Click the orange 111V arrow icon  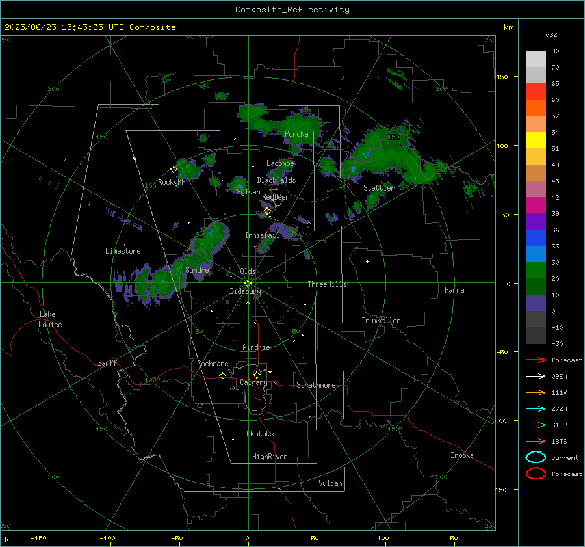click(536, 392)
